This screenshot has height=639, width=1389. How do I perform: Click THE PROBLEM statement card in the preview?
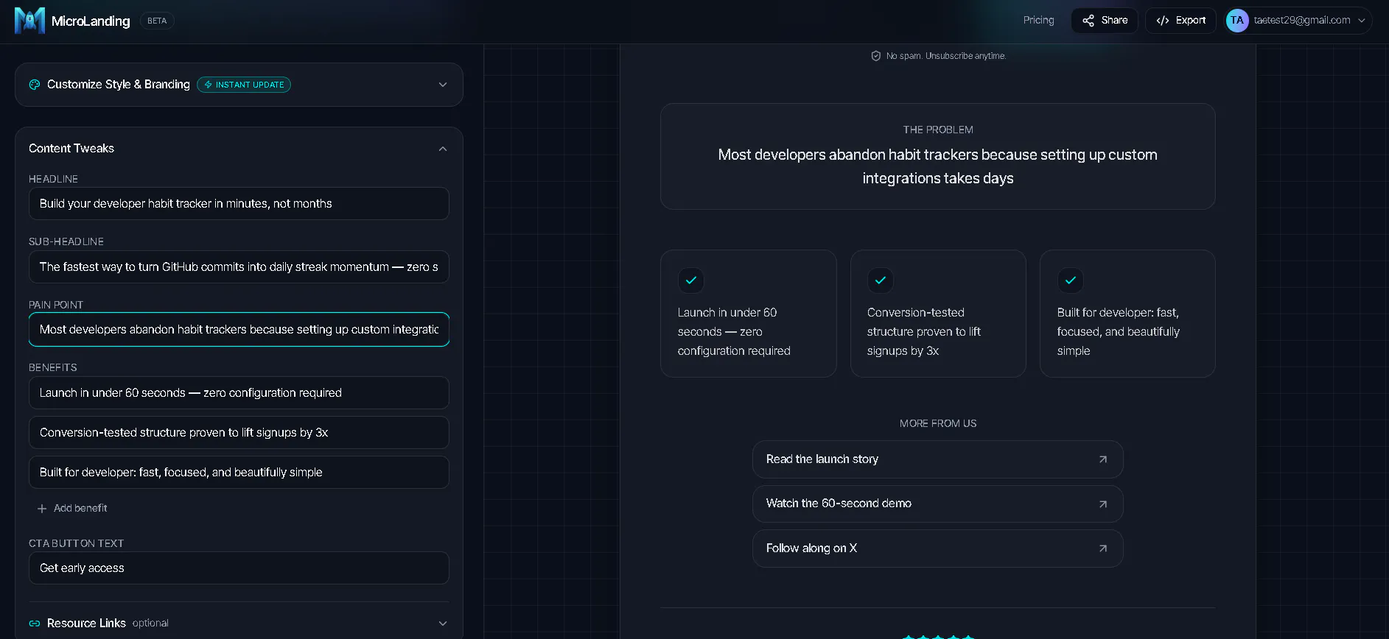937,157
